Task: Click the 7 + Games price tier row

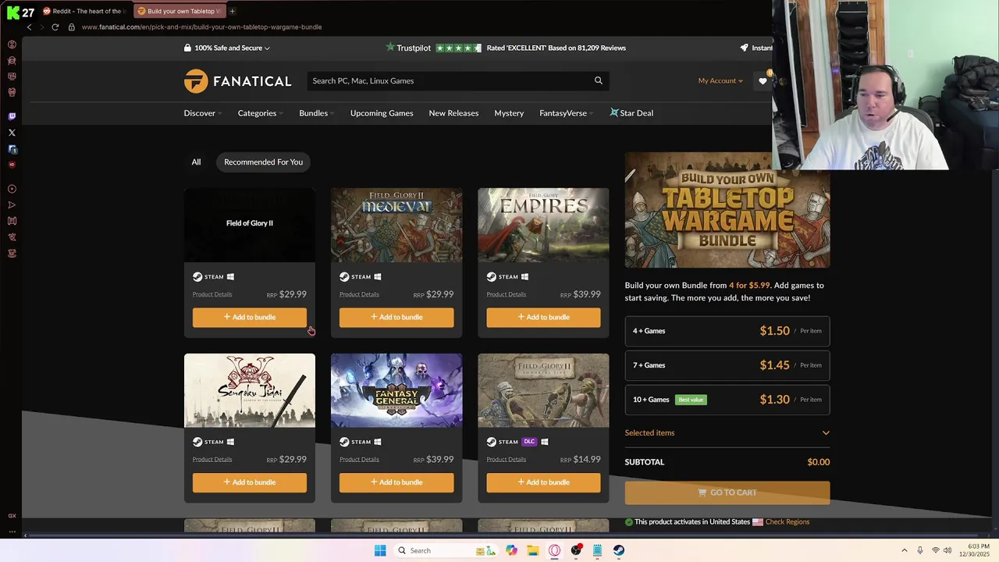Action: point(727,365)
